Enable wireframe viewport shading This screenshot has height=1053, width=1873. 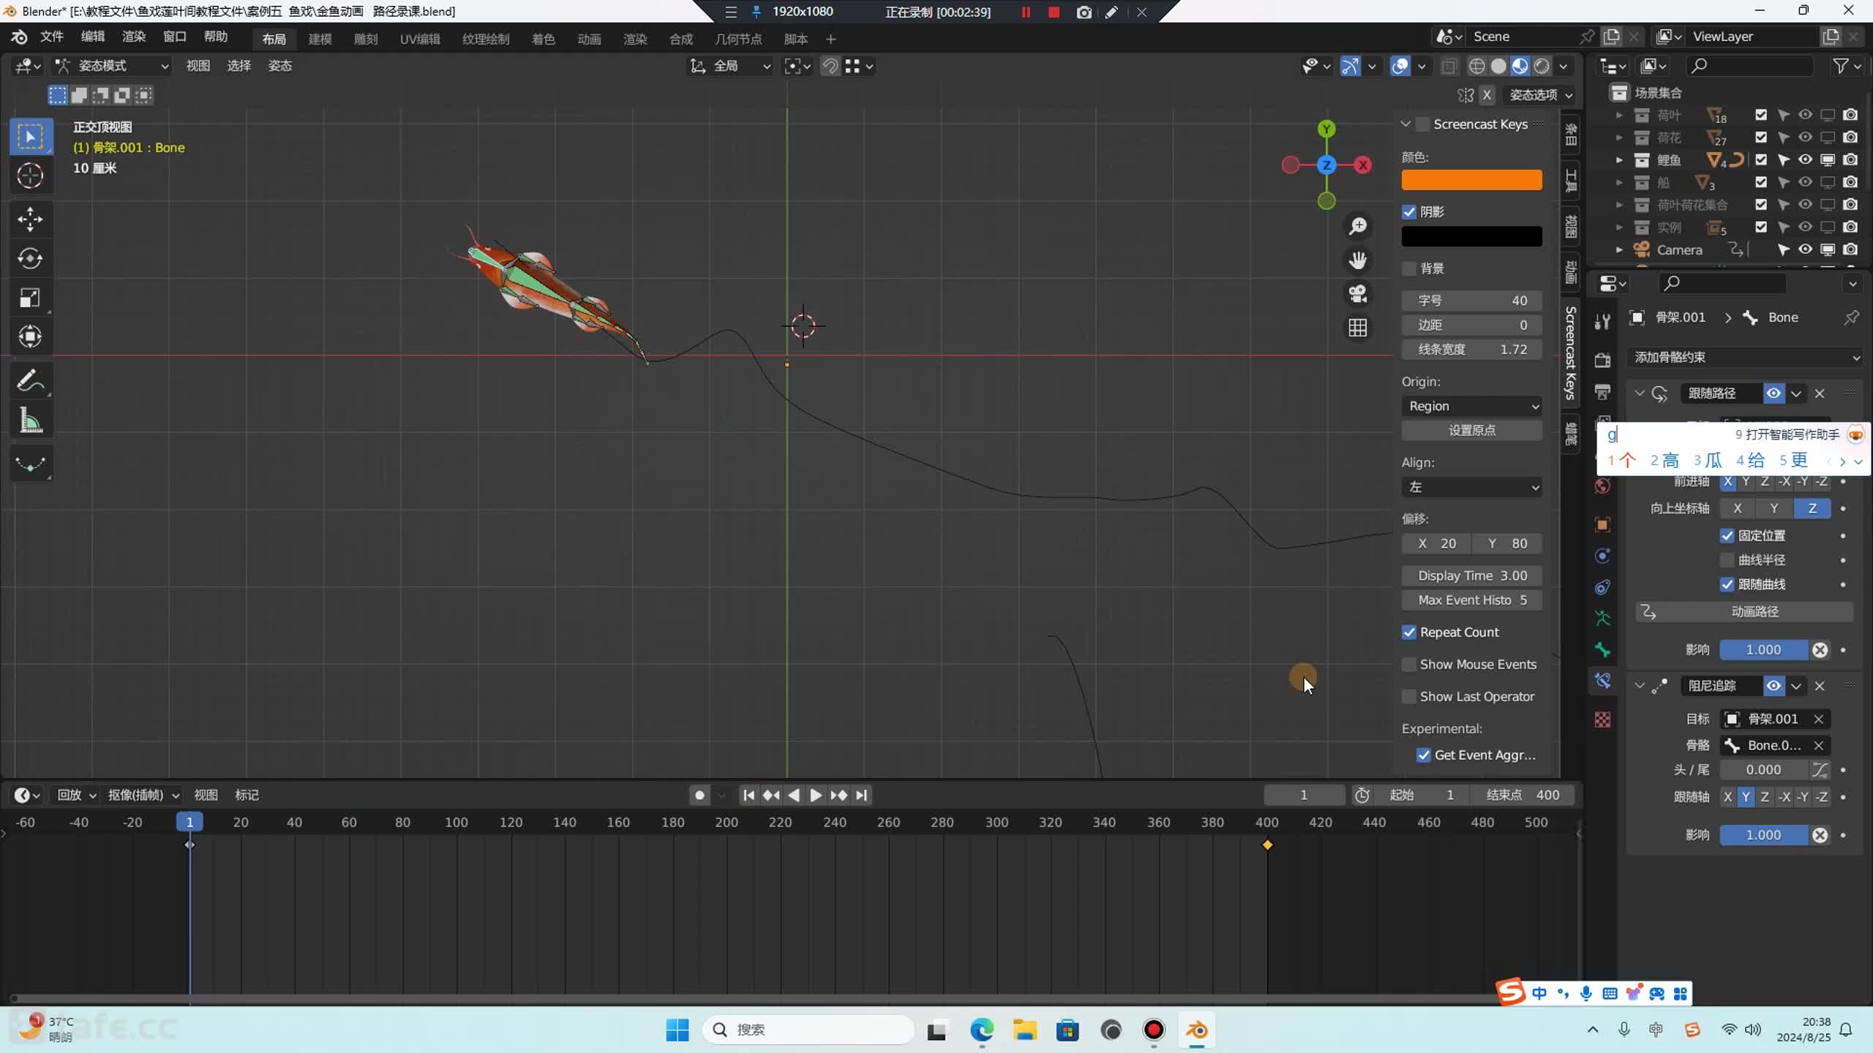coord(1477,66)
